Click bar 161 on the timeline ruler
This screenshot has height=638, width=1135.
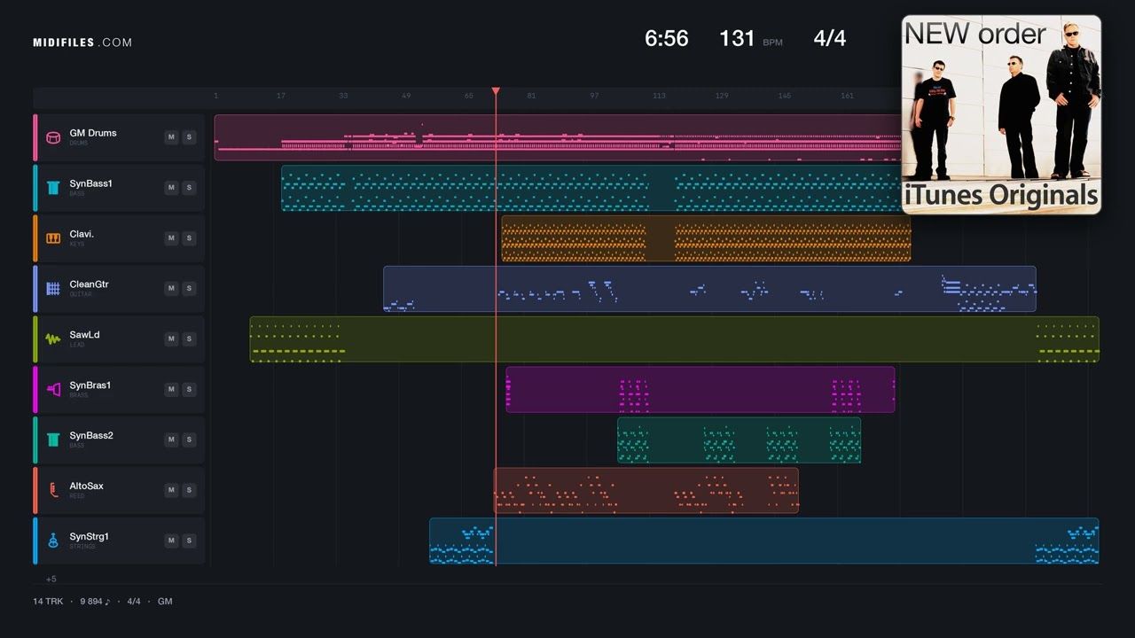pyautogui.click(x=847, y=96)
